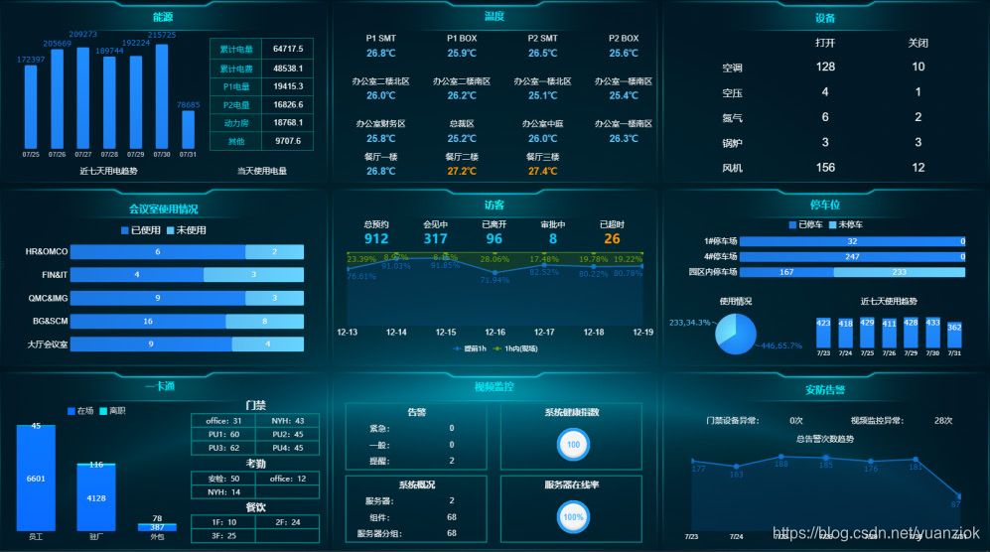Click the 07/27 energy bar showing 209273

[x=82, y=98]
